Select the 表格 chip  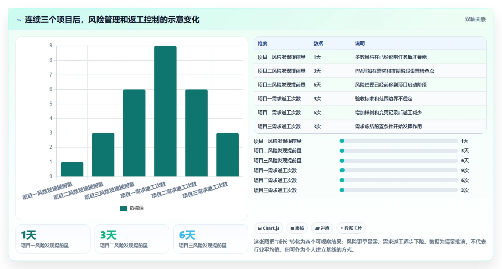pyautogui.click(x=297, y=228)
